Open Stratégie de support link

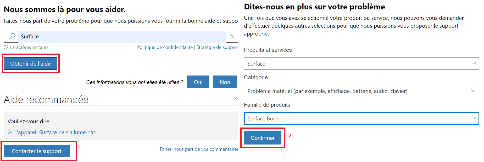click(x=217, y=47)
